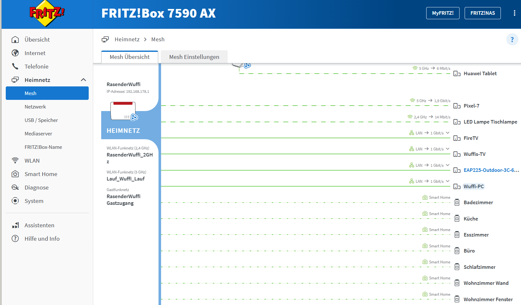The width and height of the screenshot is (521, 305).
Task: Click the Wohnzimmer Wand device icon
Action: (x=457, y=283)
